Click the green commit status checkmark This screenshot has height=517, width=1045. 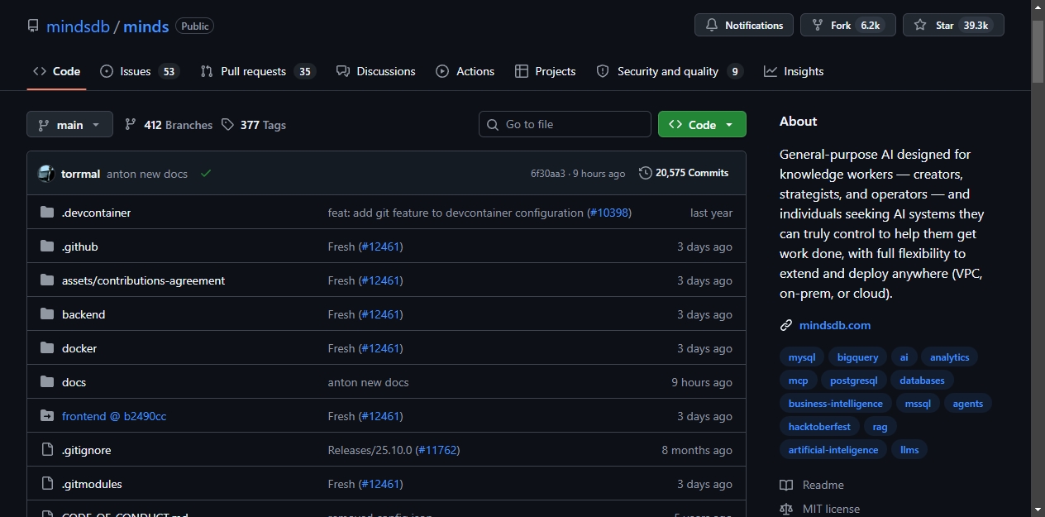(206, 174)
